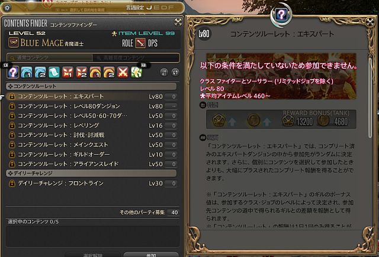Open the Dungeons 1 category icon

[x=27, y=72]
